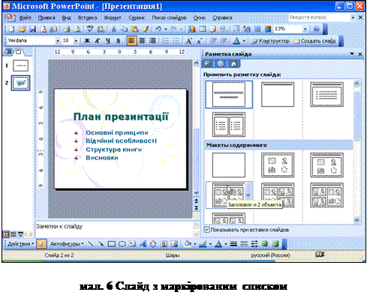
Task: Open the Справка menu
Action: 222,18
